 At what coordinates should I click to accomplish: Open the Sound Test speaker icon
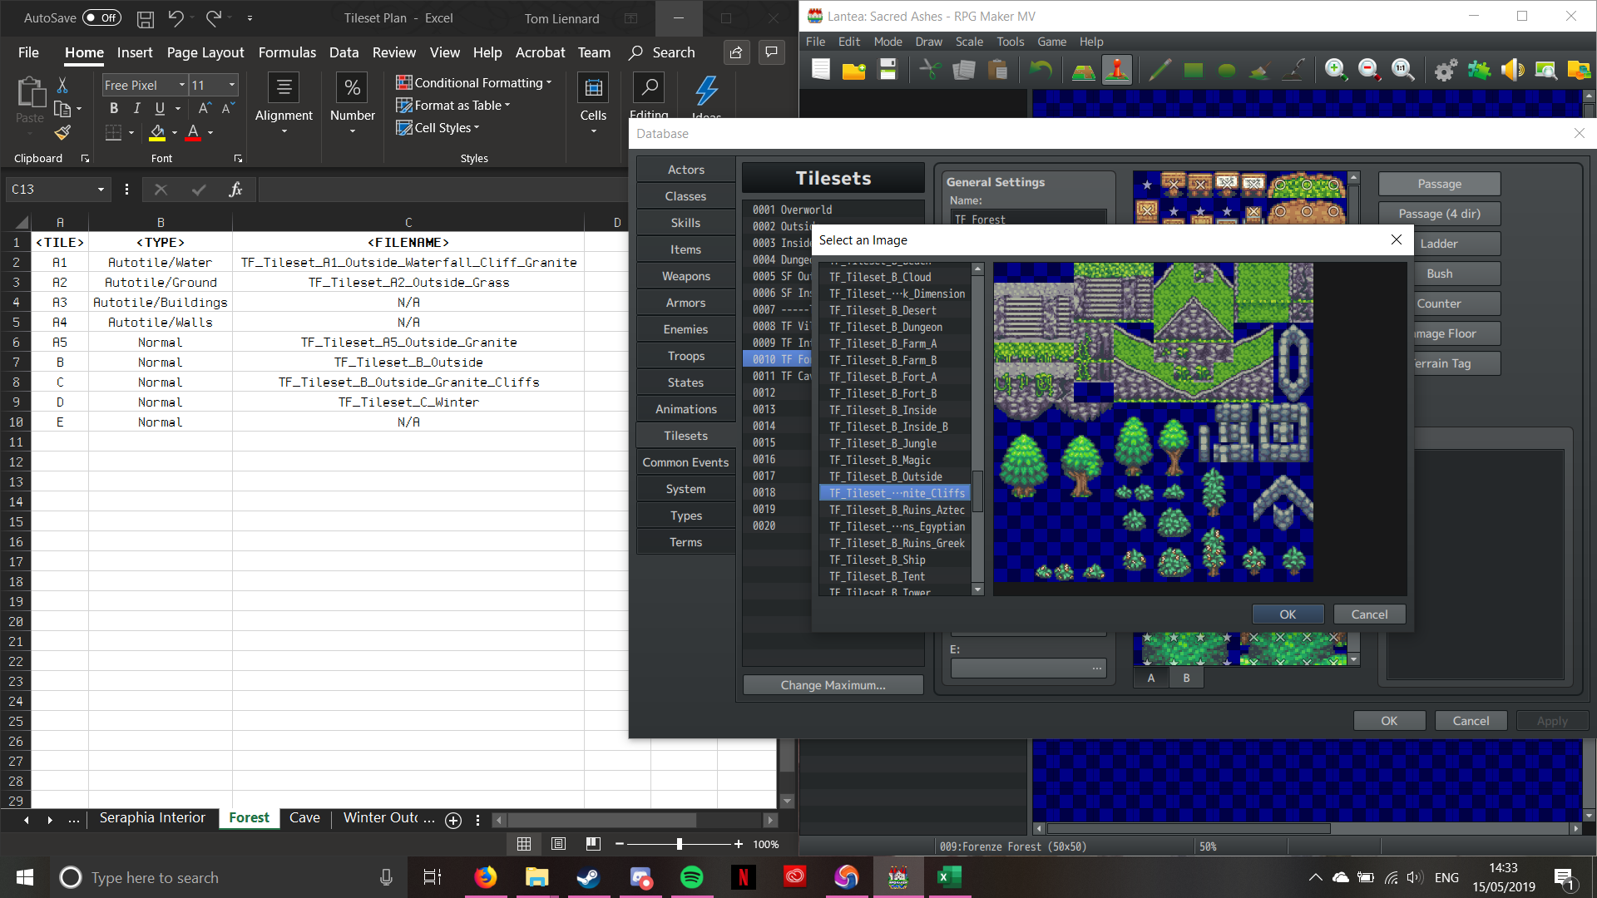click(1512, 71)
